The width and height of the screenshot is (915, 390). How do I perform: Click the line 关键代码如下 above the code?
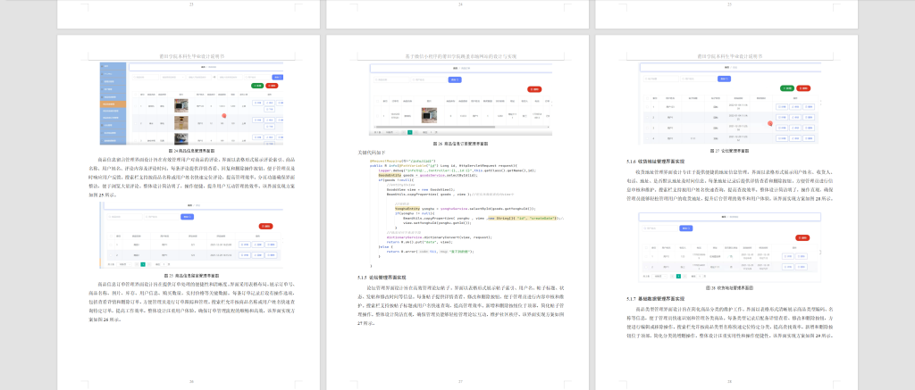point(372,153)
